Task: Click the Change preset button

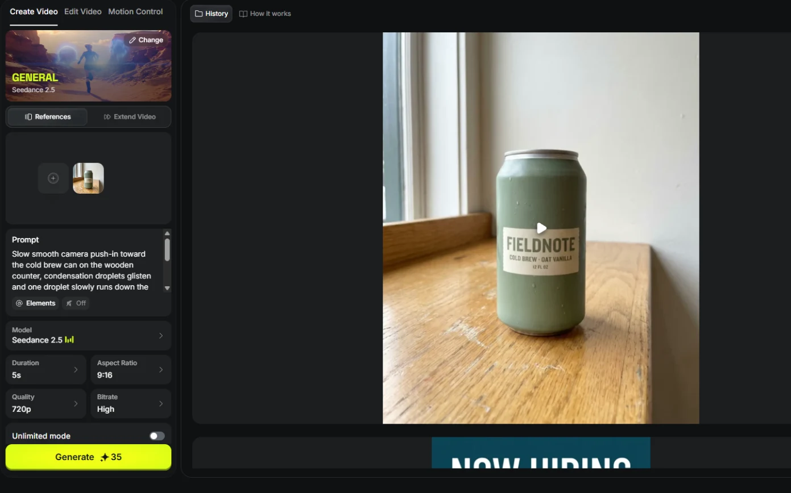Action: tap(146, 40)
